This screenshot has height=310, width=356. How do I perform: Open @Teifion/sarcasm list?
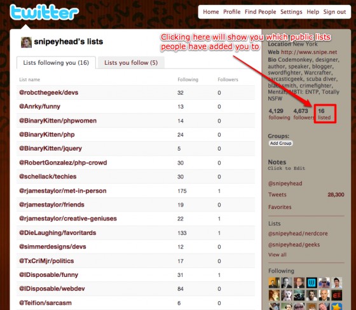point(45,303)
